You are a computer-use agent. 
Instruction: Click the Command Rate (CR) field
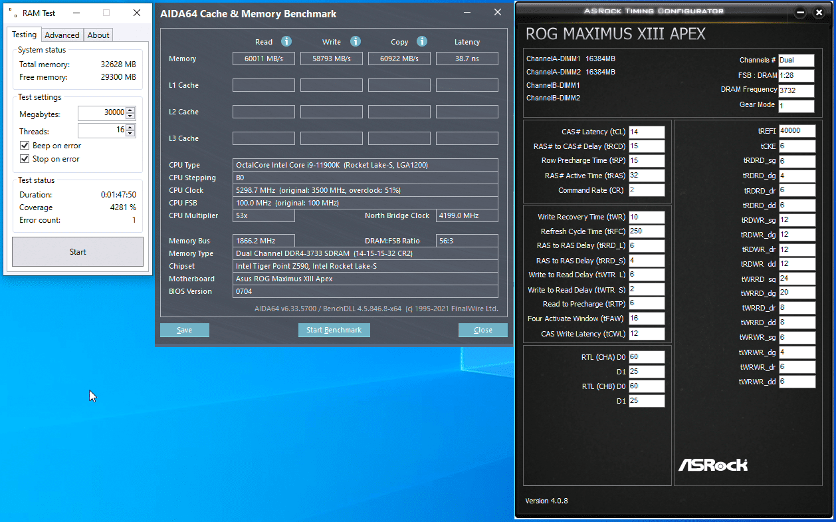coord(647,190)
